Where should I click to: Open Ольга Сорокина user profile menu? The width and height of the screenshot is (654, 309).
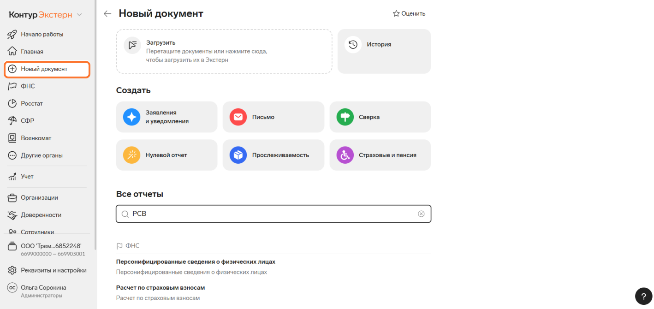tap(43, 291)
